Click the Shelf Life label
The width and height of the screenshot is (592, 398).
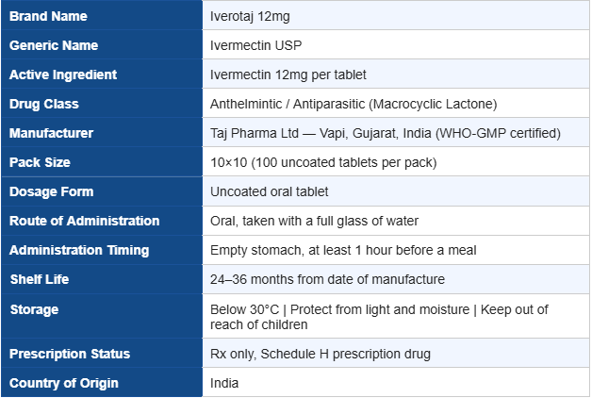pos(40,279)
